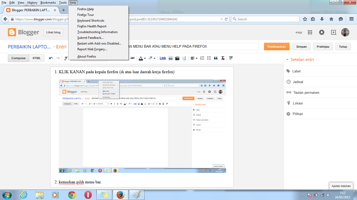The image size is (357, 200).
Task: Redo the edit in editor toolbar
Action: coord(58,58)
